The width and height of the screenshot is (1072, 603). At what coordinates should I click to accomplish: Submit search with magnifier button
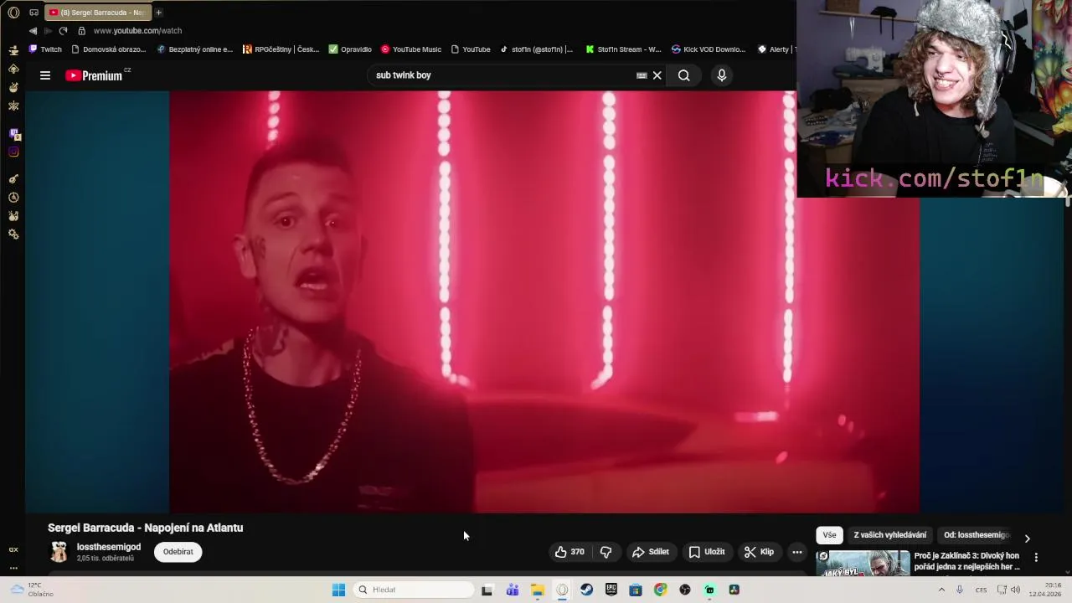(x=684, y=75)
